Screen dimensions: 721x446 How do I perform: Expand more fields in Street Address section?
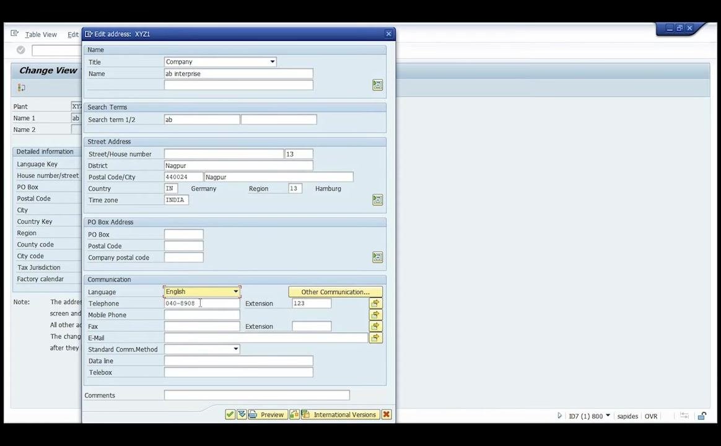click(x=377, y=200)
